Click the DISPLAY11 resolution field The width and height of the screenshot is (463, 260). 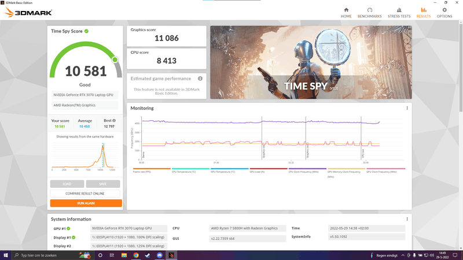tap(128, 246)
